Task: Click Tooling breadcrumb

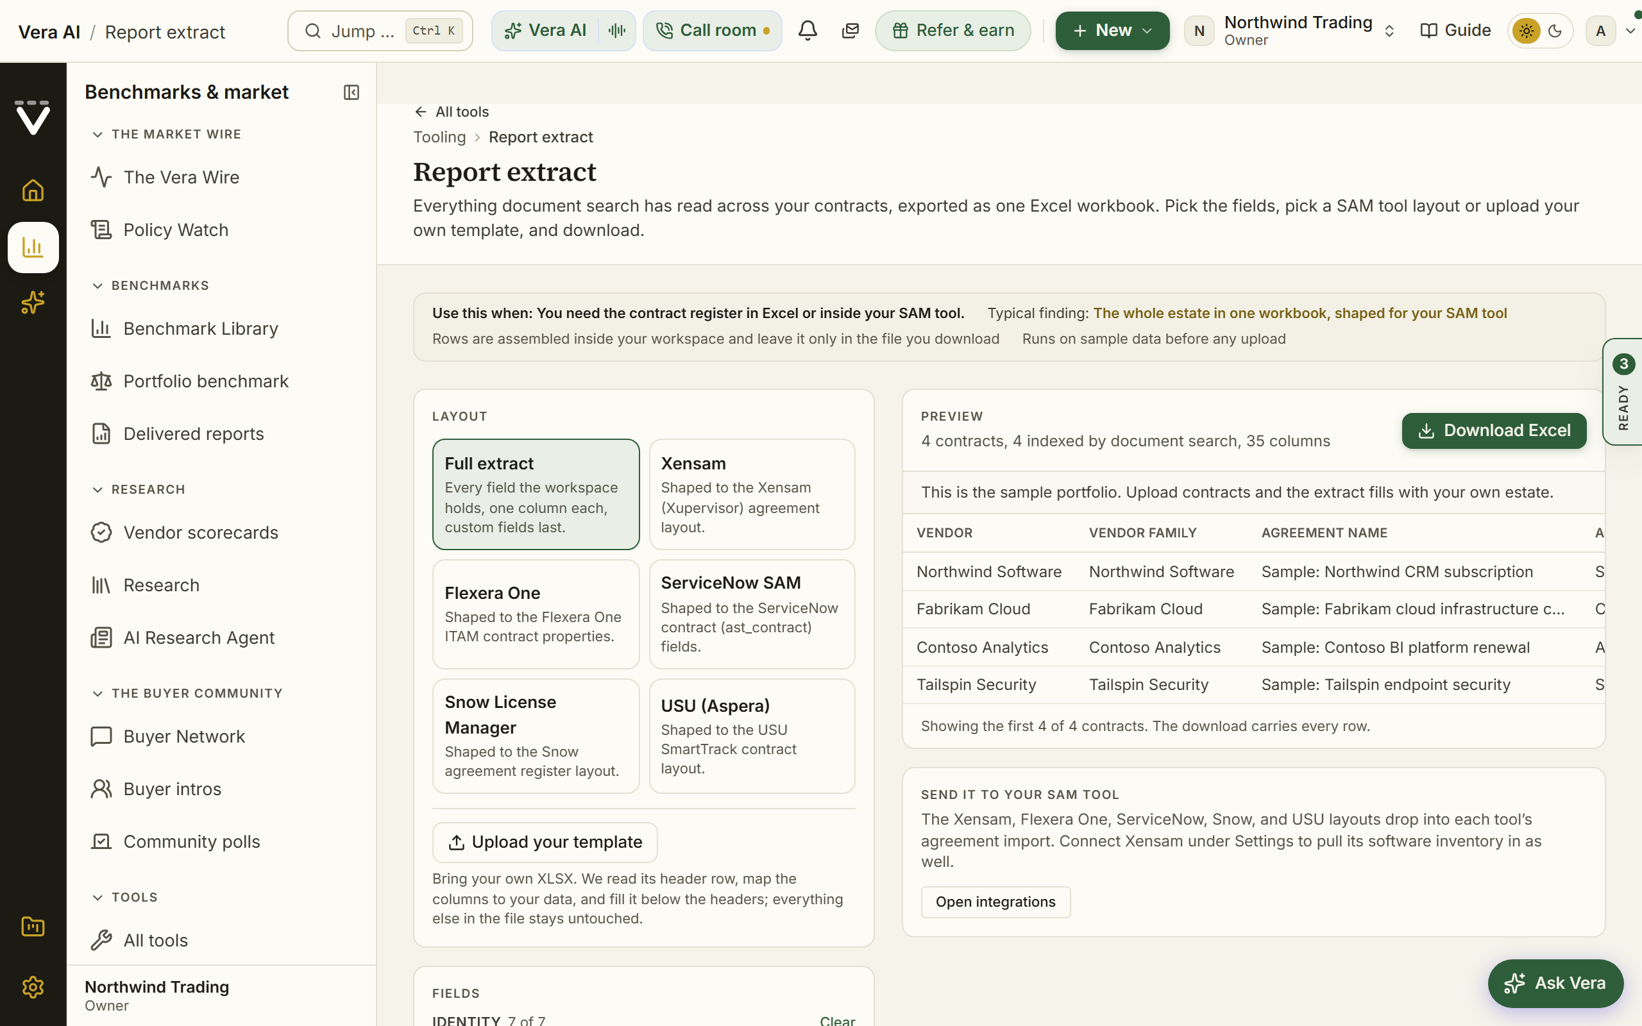Action: click(x=439, y=137)
